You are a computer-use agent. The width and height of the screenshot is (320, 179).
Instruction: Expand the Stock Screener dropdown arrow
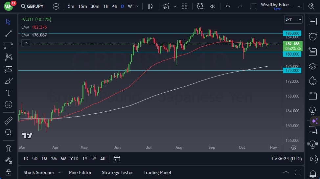coord(59,172)
